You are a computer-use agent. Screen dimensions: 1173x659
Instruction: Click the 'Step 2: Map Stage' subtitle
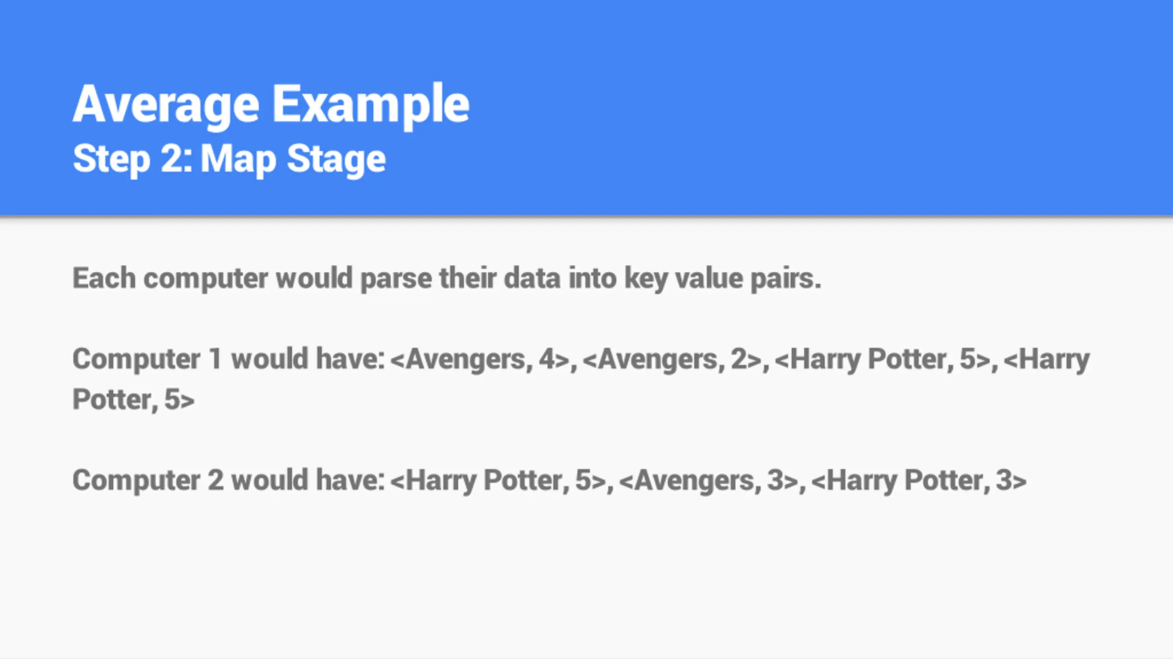tap(229, 159)
